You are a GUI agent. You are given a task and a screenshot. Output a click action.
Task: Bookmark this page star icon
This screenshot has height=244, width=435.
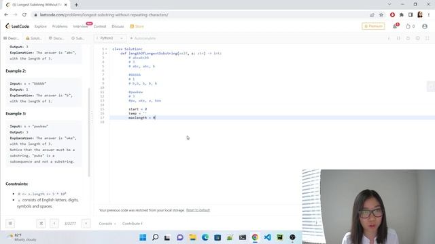pos(381,15)
